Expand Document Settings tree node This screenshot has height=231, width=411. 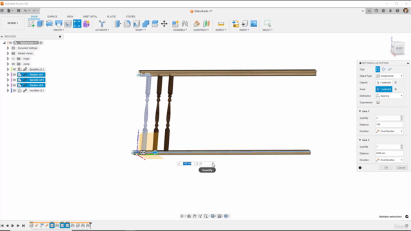(x=8, y=48)
